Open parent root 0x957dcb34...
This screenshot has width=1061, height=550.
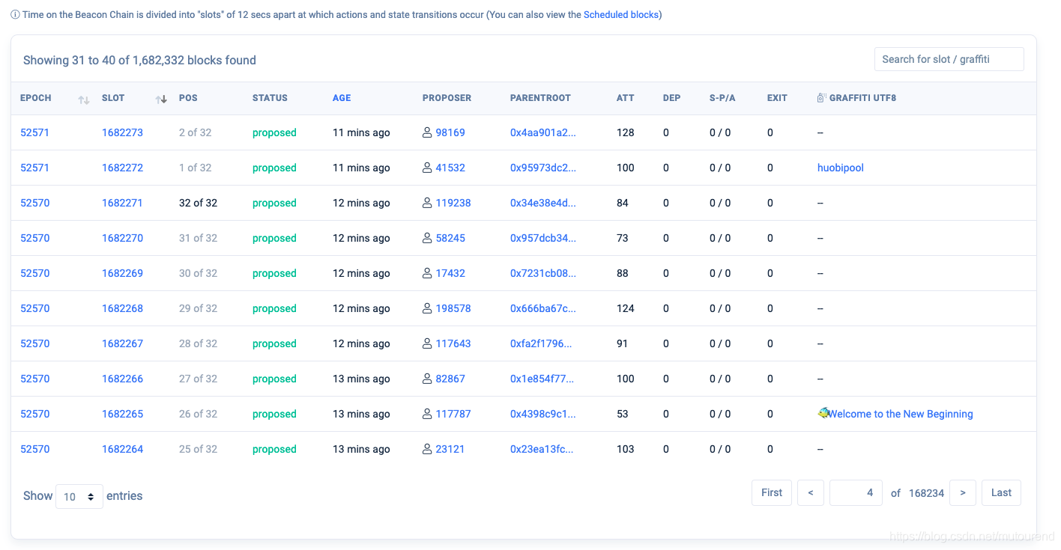pyautogui.click(x=543, y=238)
